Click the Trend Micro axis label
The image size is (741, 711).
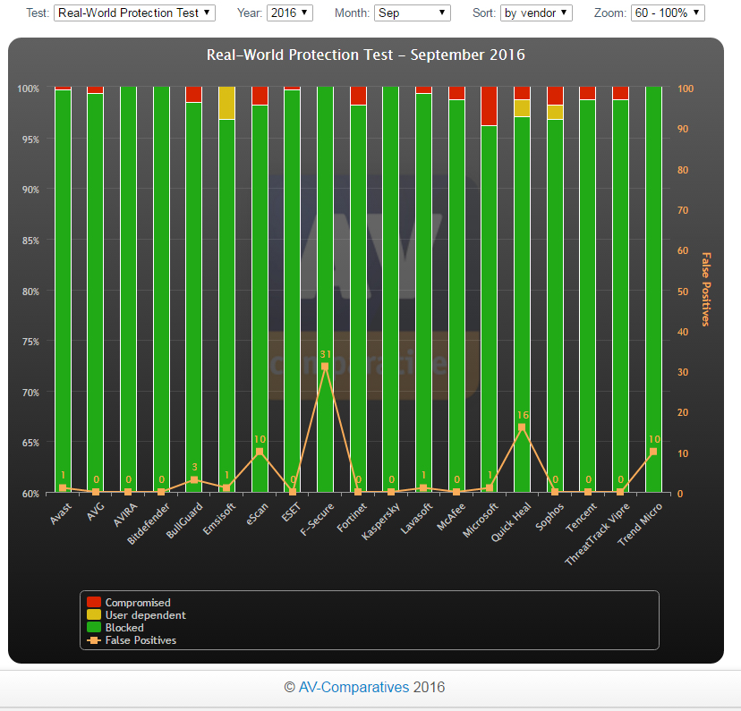point(641,524)
